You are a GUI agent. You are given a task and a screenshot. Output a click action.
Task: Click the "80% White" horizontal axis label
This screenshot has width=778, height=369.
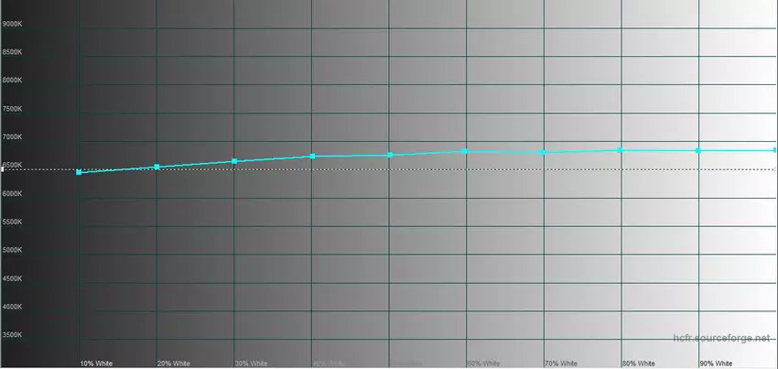(638, 364)
